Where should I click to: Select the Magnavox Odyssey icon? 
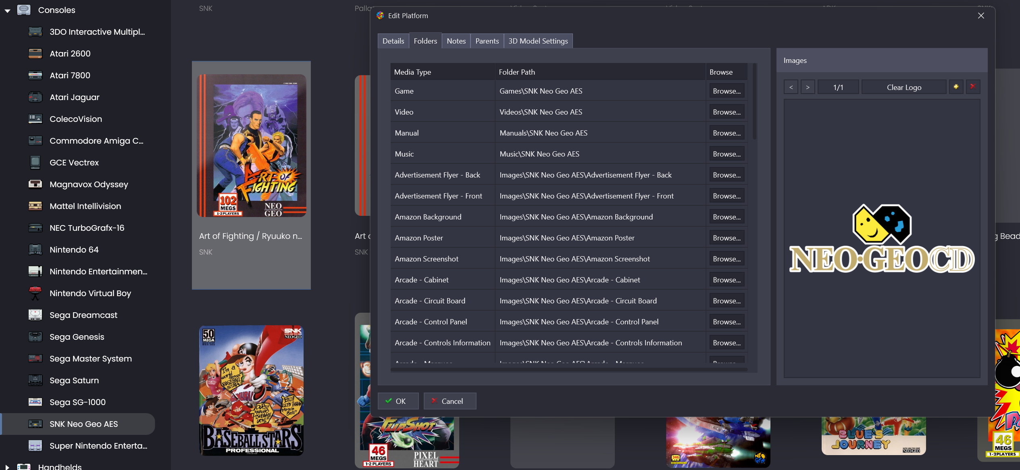click(35, 184)
